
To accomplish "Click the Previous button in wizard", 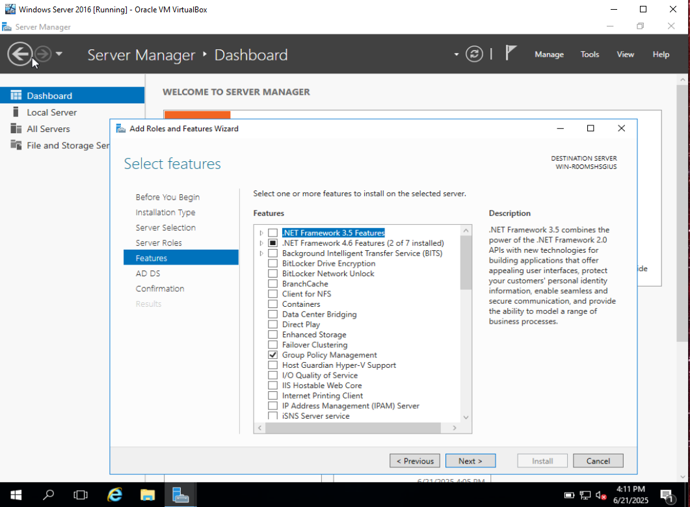I will pyautogui.click(x=414, y=461).
